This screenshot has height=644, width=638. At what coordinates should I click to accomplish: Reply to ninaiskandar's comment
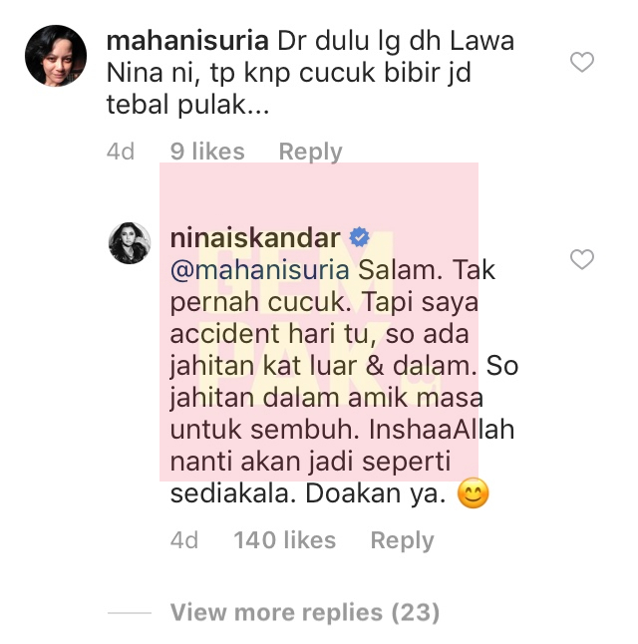coord(402,540)
